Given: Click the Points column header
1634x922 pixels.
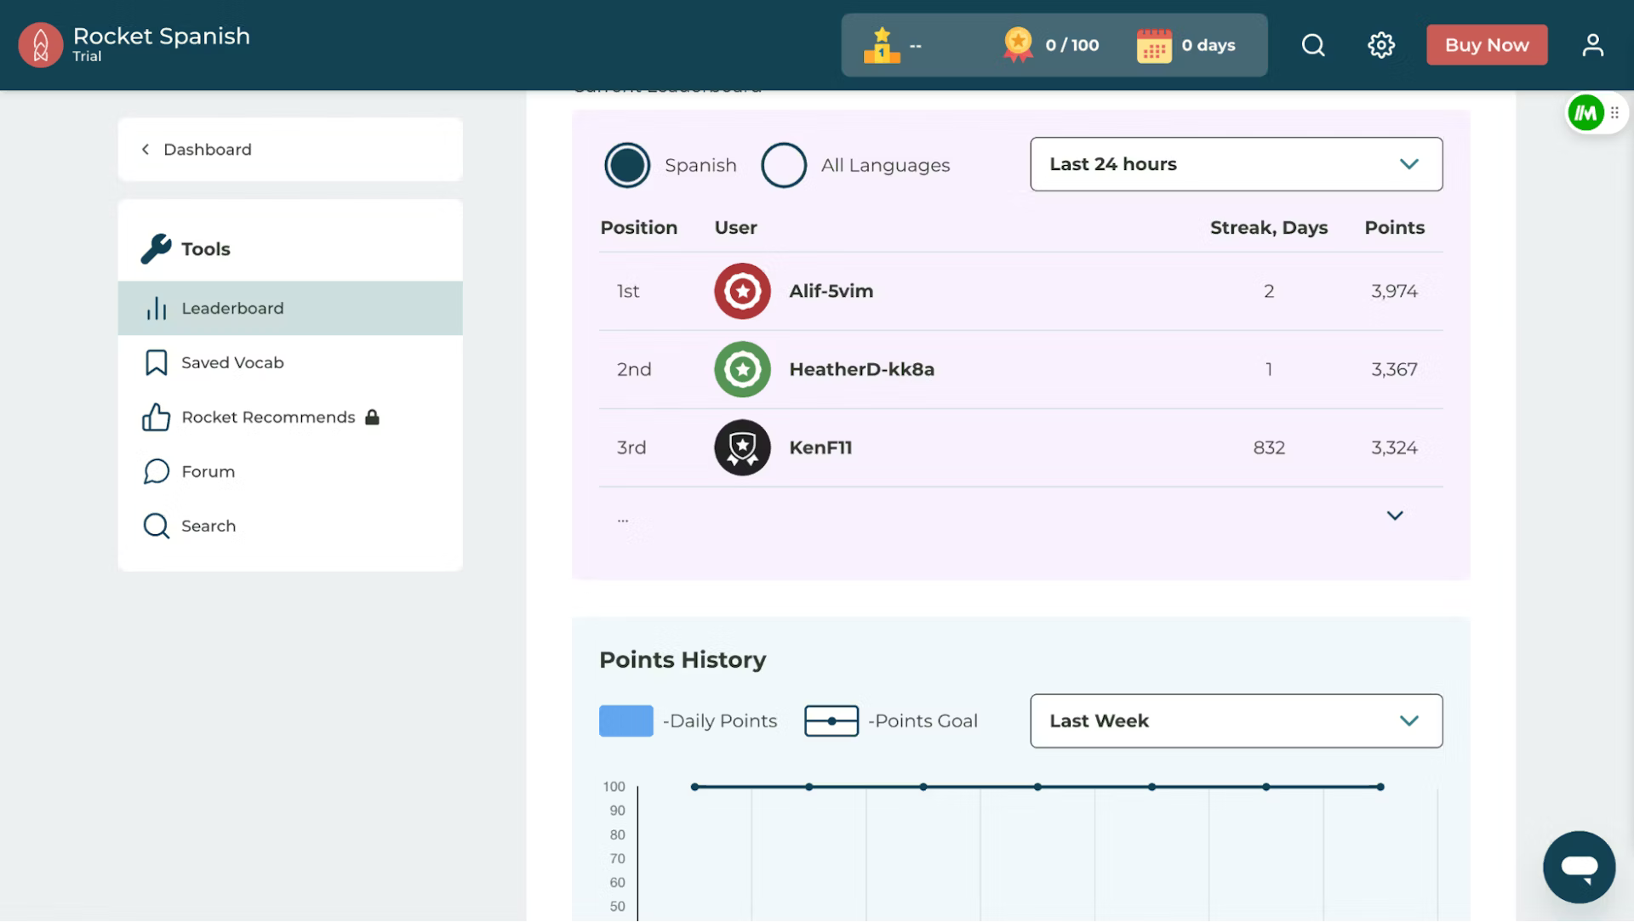Looking at the screenshot, I should tap(1394, 227).
